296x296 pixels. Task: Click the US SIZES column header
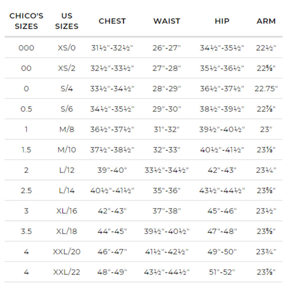coord(67,21)
